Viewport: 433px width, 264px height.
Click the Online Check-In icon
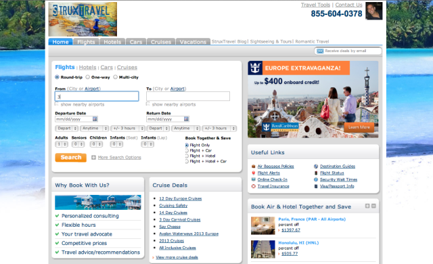254,179
